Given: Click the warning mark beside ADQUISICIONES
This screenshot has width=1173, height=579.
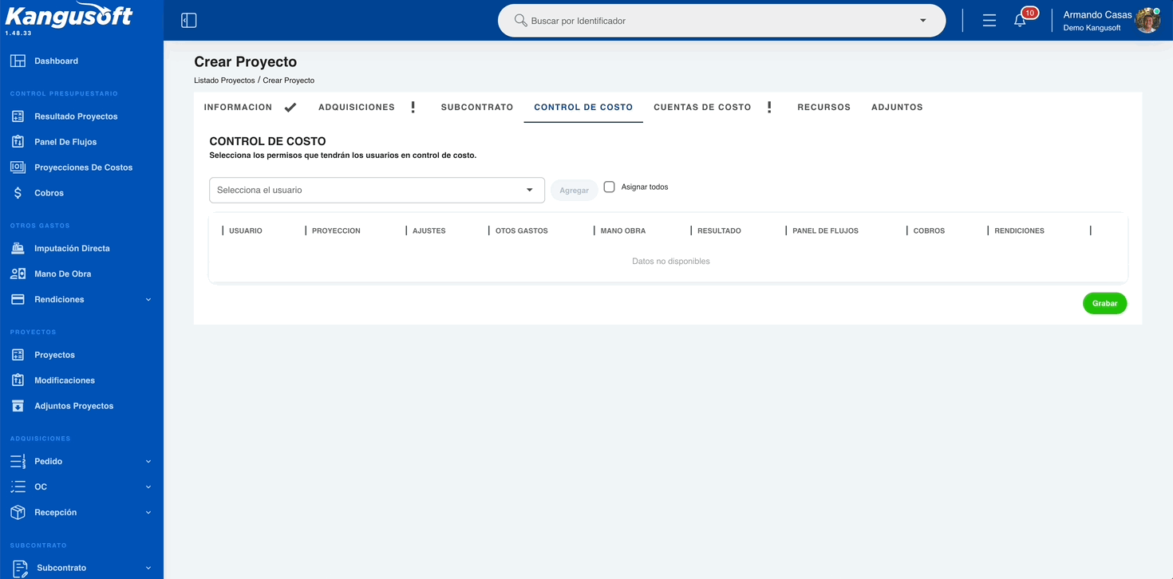Looking at the screenshot, I should (x=413, y=107).
